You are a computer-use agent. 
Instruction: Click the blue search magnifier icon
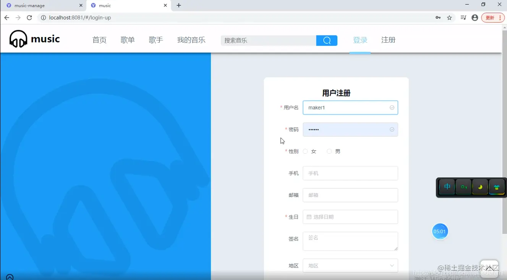(x=326, y=40)
